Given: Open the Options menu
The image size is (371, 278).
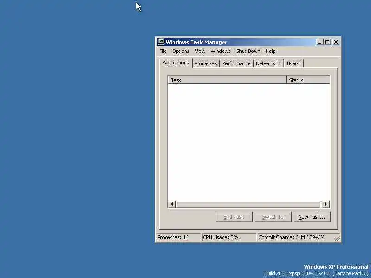Looking at the screenshot, I should pyautogui.click(x=181, y=51).
